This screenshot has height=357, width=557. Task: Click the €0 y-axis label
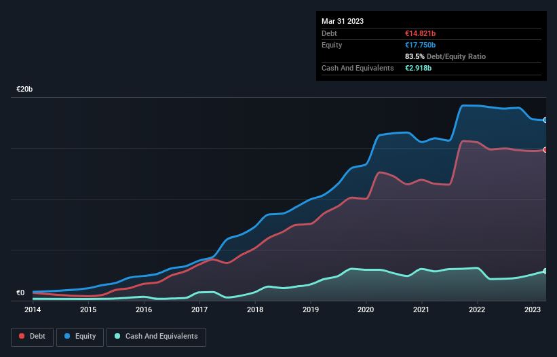click(20, 293)
